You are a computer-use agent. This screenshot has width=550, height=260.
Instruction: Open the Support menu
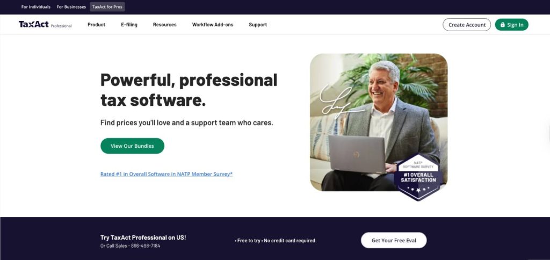(x=258, y=25)
